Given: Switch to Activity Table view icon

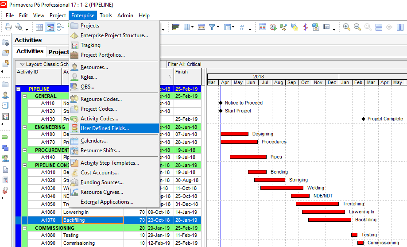Looking at the screenshot, I should coord(39,27).
